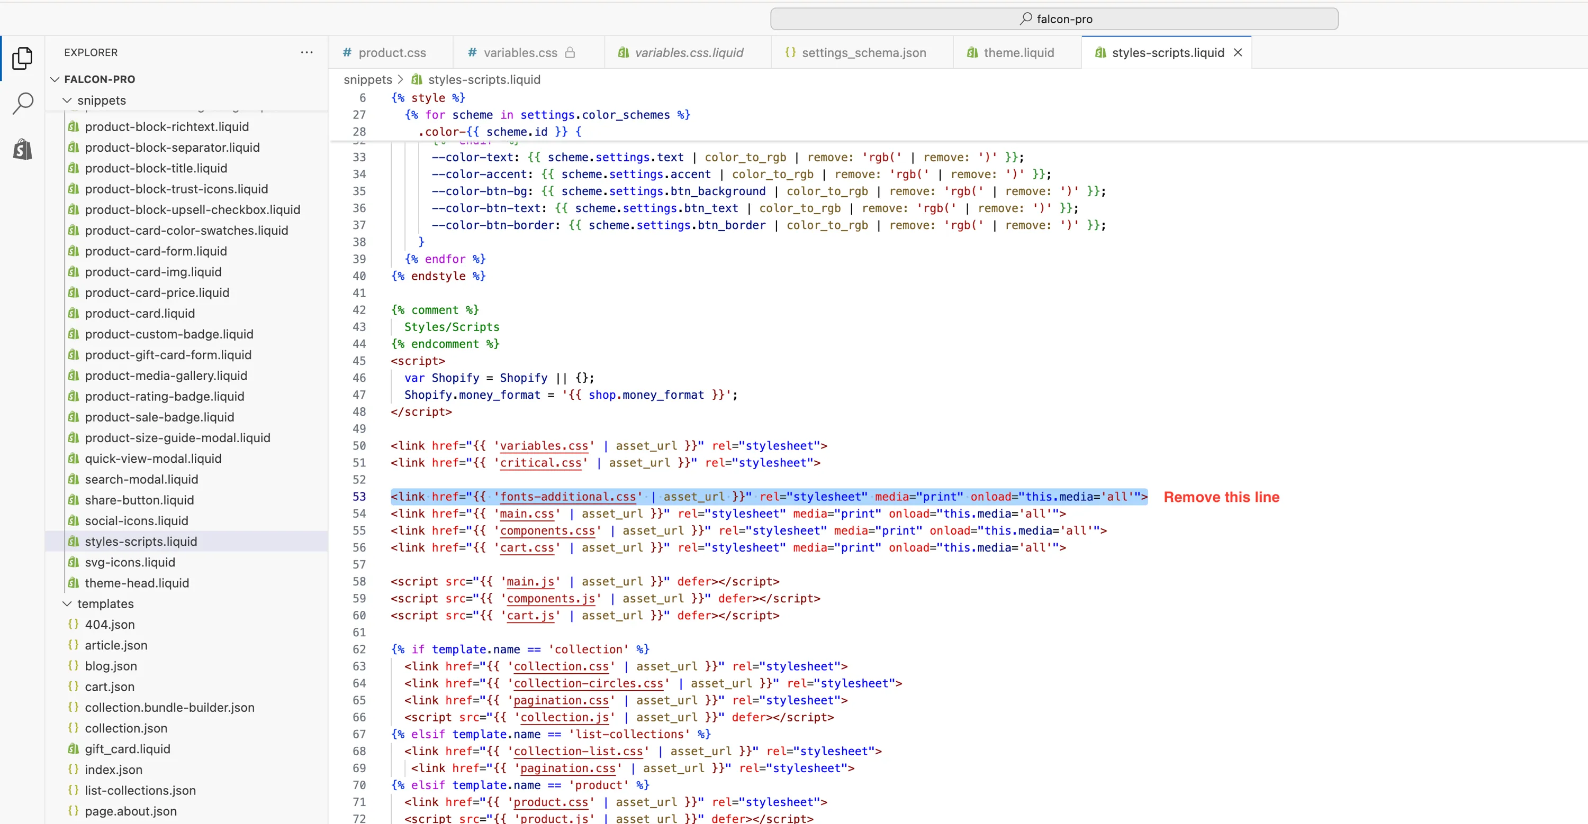Image resolution: width=1588 pixels, height=824 pixels.
Task: Open the Search panel icon
Action: pos(23,103)
